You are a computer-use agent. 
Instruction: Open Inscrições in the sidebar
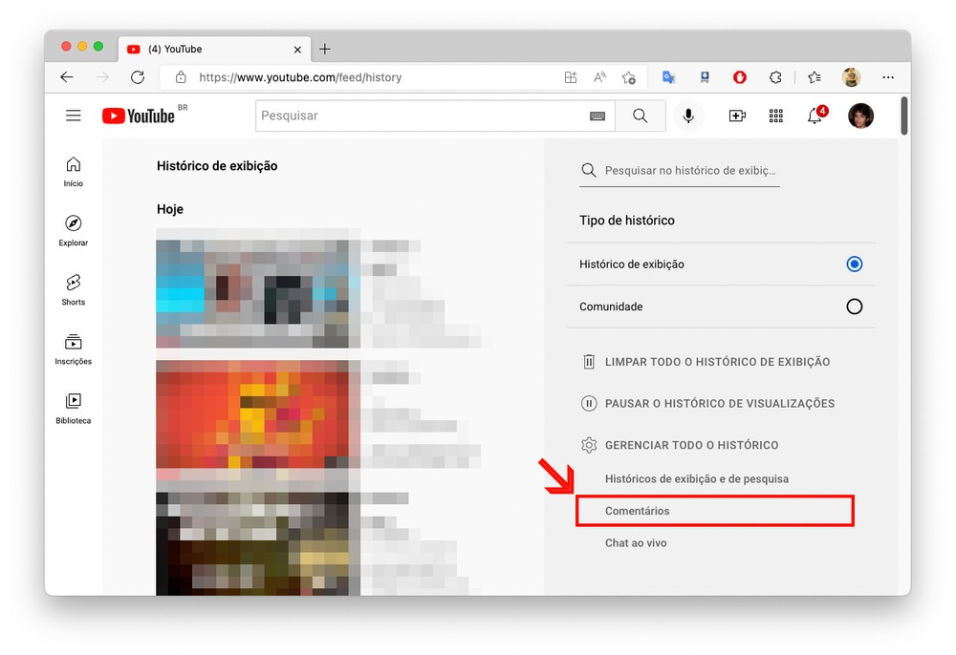(74, 349)
